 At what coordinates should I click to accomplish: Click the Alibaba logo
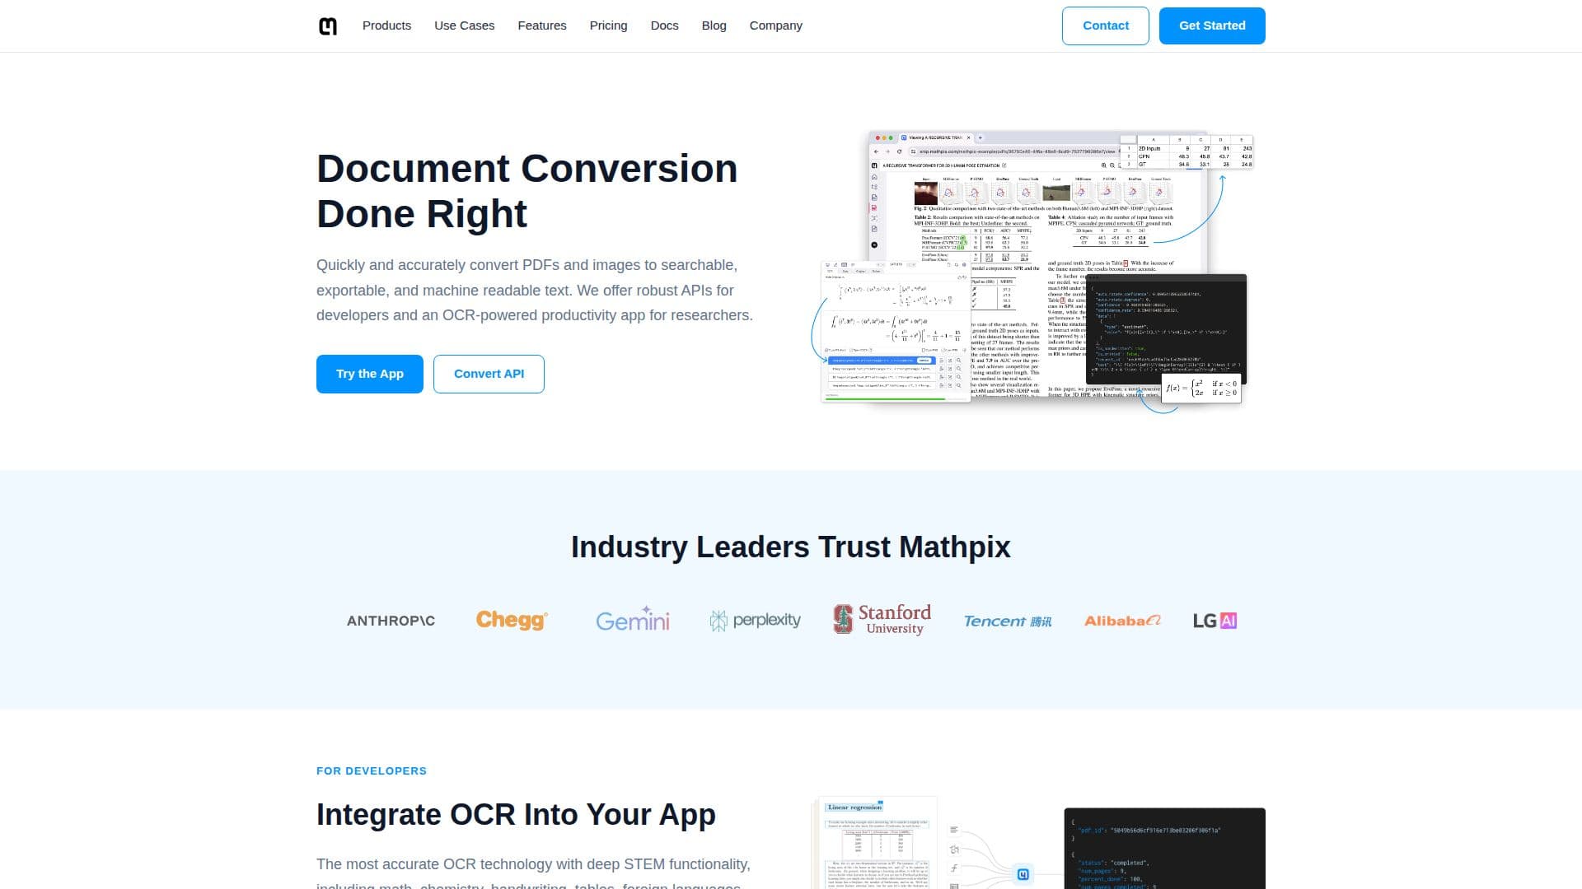(x=1122, y=621)
